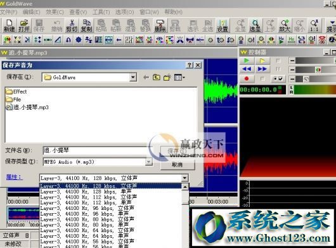
Task: Click the attributes list scroll-up arrow
Action: pos(185,187)
